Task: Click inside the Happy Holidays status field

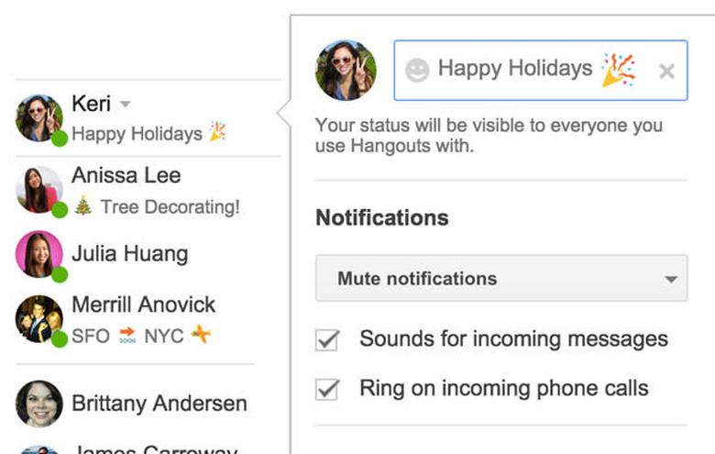Action: (514, 70)
